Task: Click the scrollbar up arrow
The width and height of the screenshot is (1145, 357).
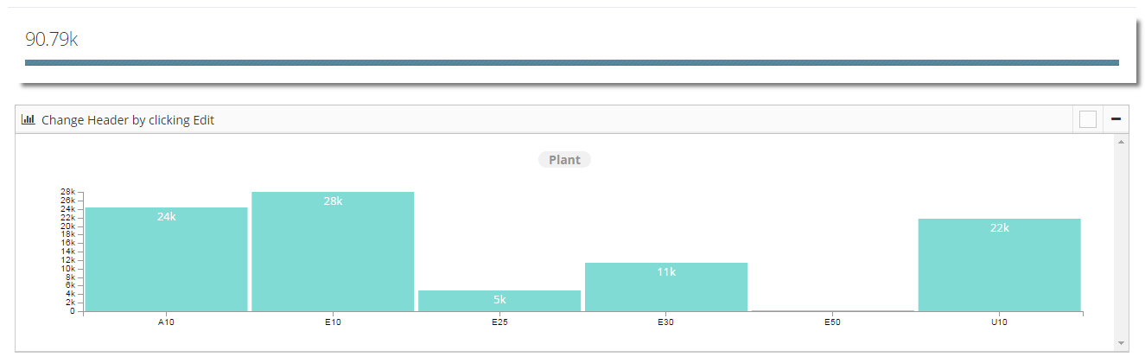Action: click(x=1121, y=141)
